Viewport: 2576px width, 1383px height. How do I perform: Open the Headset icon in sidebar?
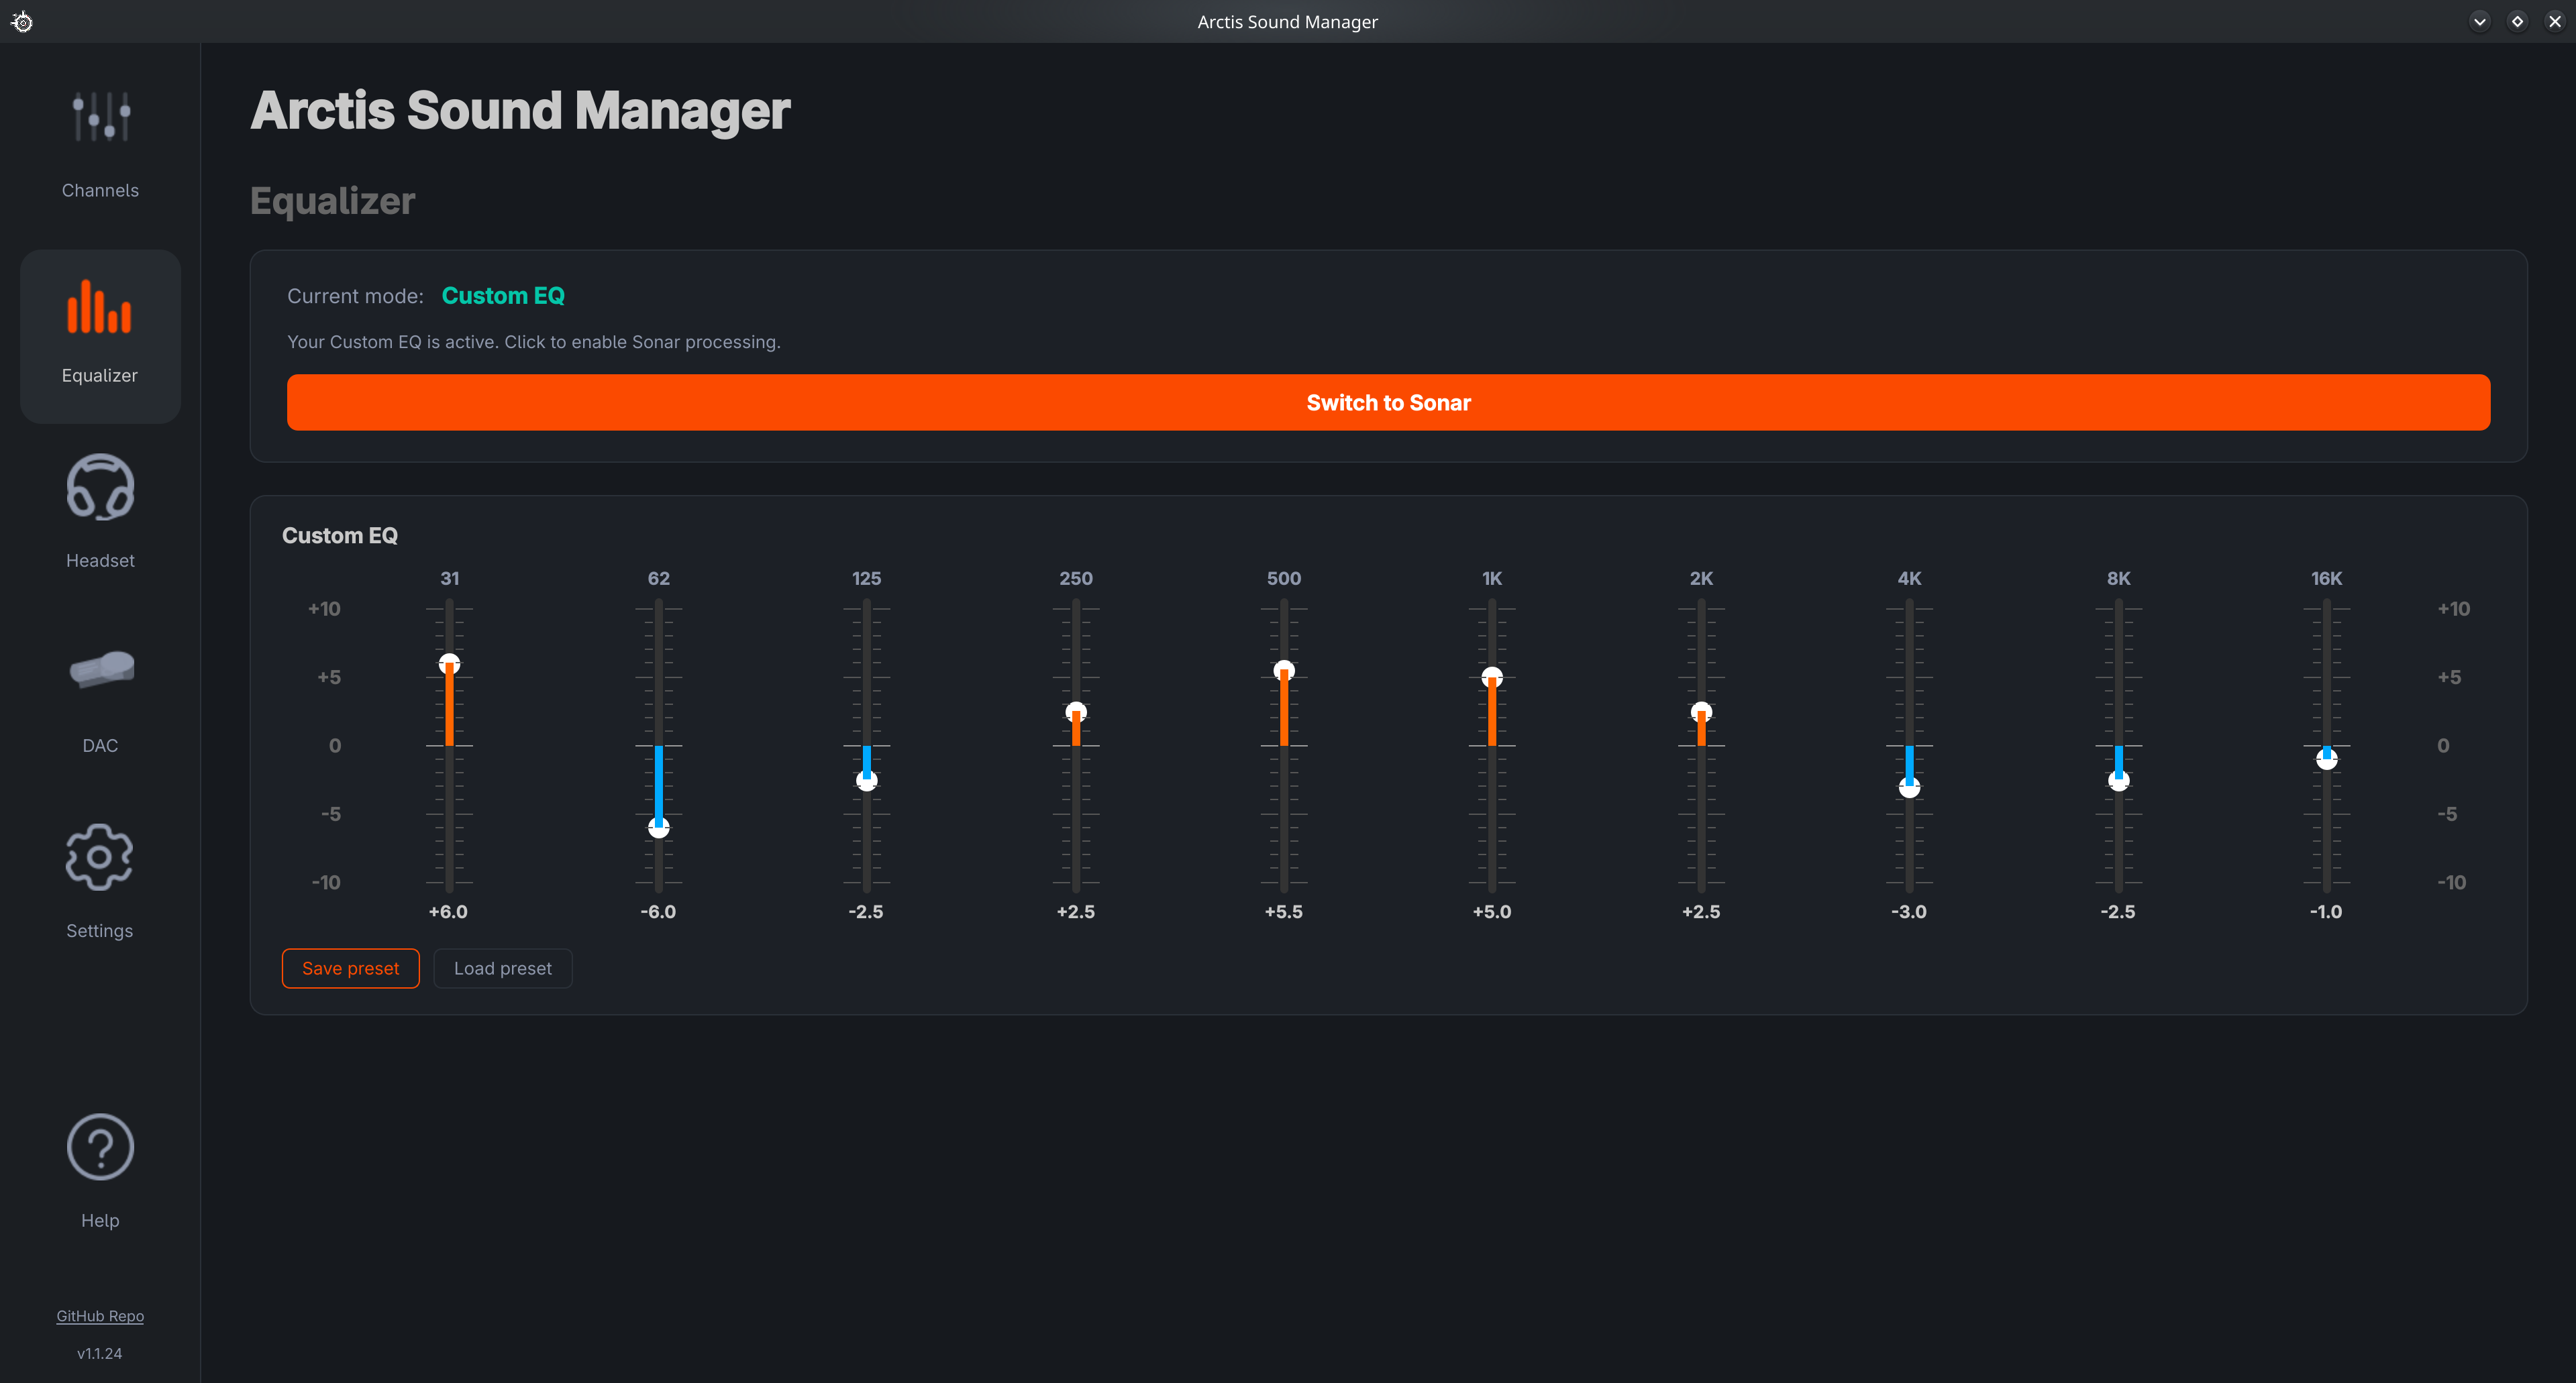(100, 488)
